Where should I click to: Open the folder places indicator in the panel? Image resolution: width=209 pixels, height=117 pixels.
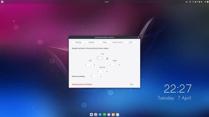pyautogui.click(x=193, y=2)
